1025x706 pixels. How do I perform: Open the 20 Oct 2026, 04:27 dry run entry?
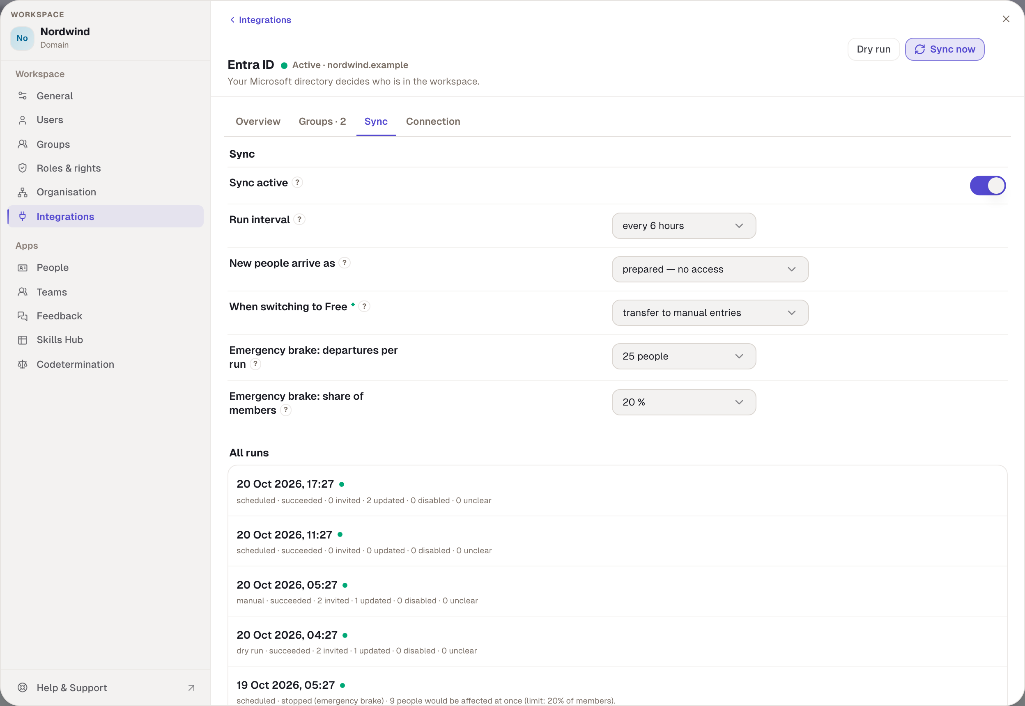617,642
